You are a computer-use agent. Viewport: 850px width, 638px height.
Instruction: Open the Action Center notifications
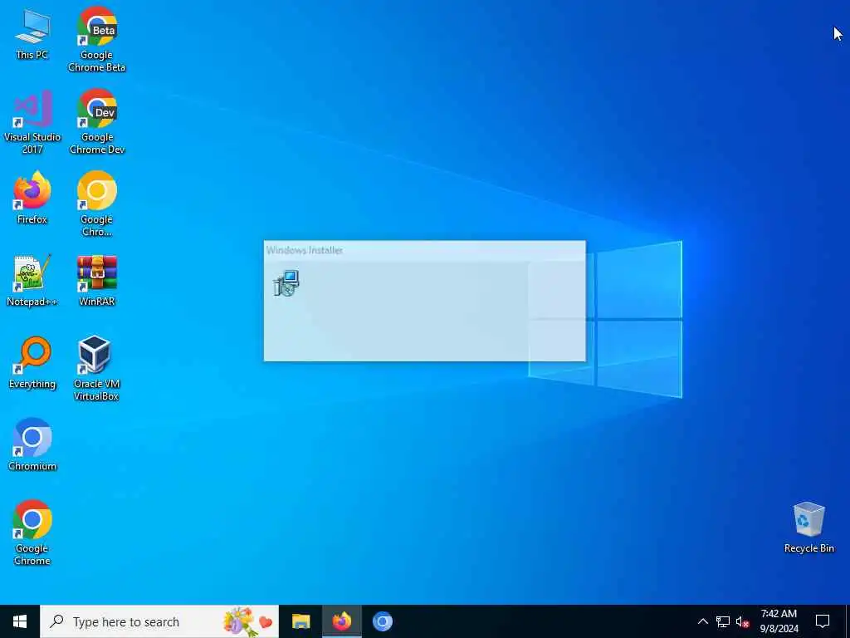[x=823, y=621]
